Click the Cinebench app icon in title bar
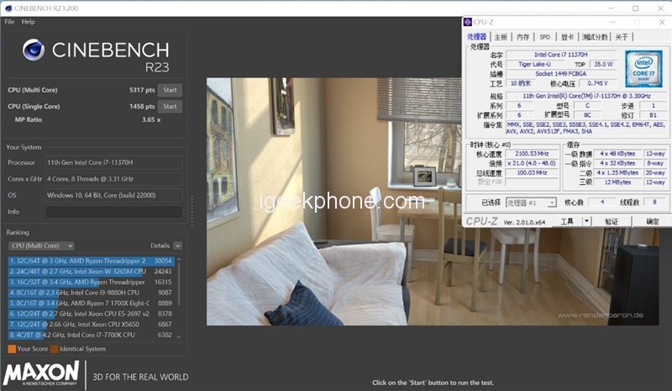Screen dimensions: 672x391 8,8
